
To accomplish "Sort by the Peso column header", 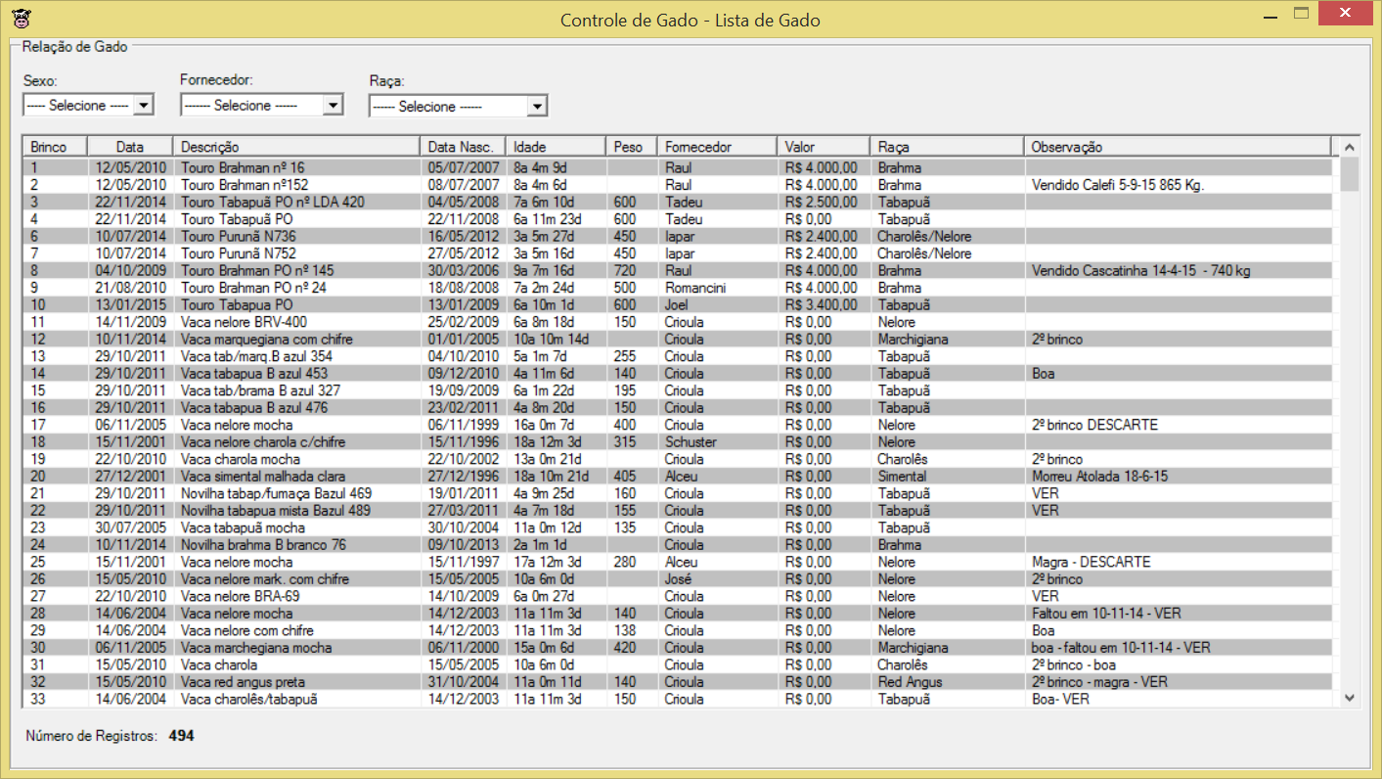I will point(631,147).
